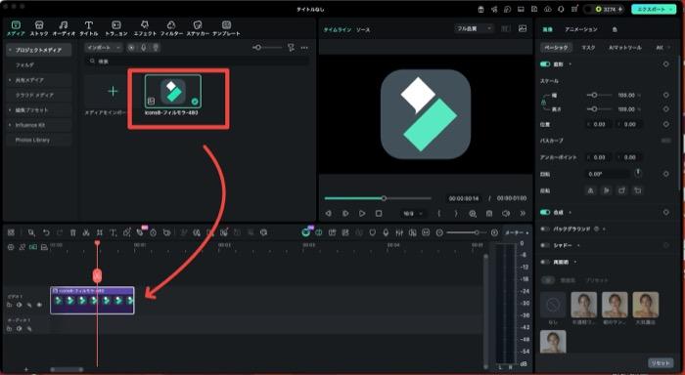
Task: Lock the audio track
Action: [x=9, y=328]
